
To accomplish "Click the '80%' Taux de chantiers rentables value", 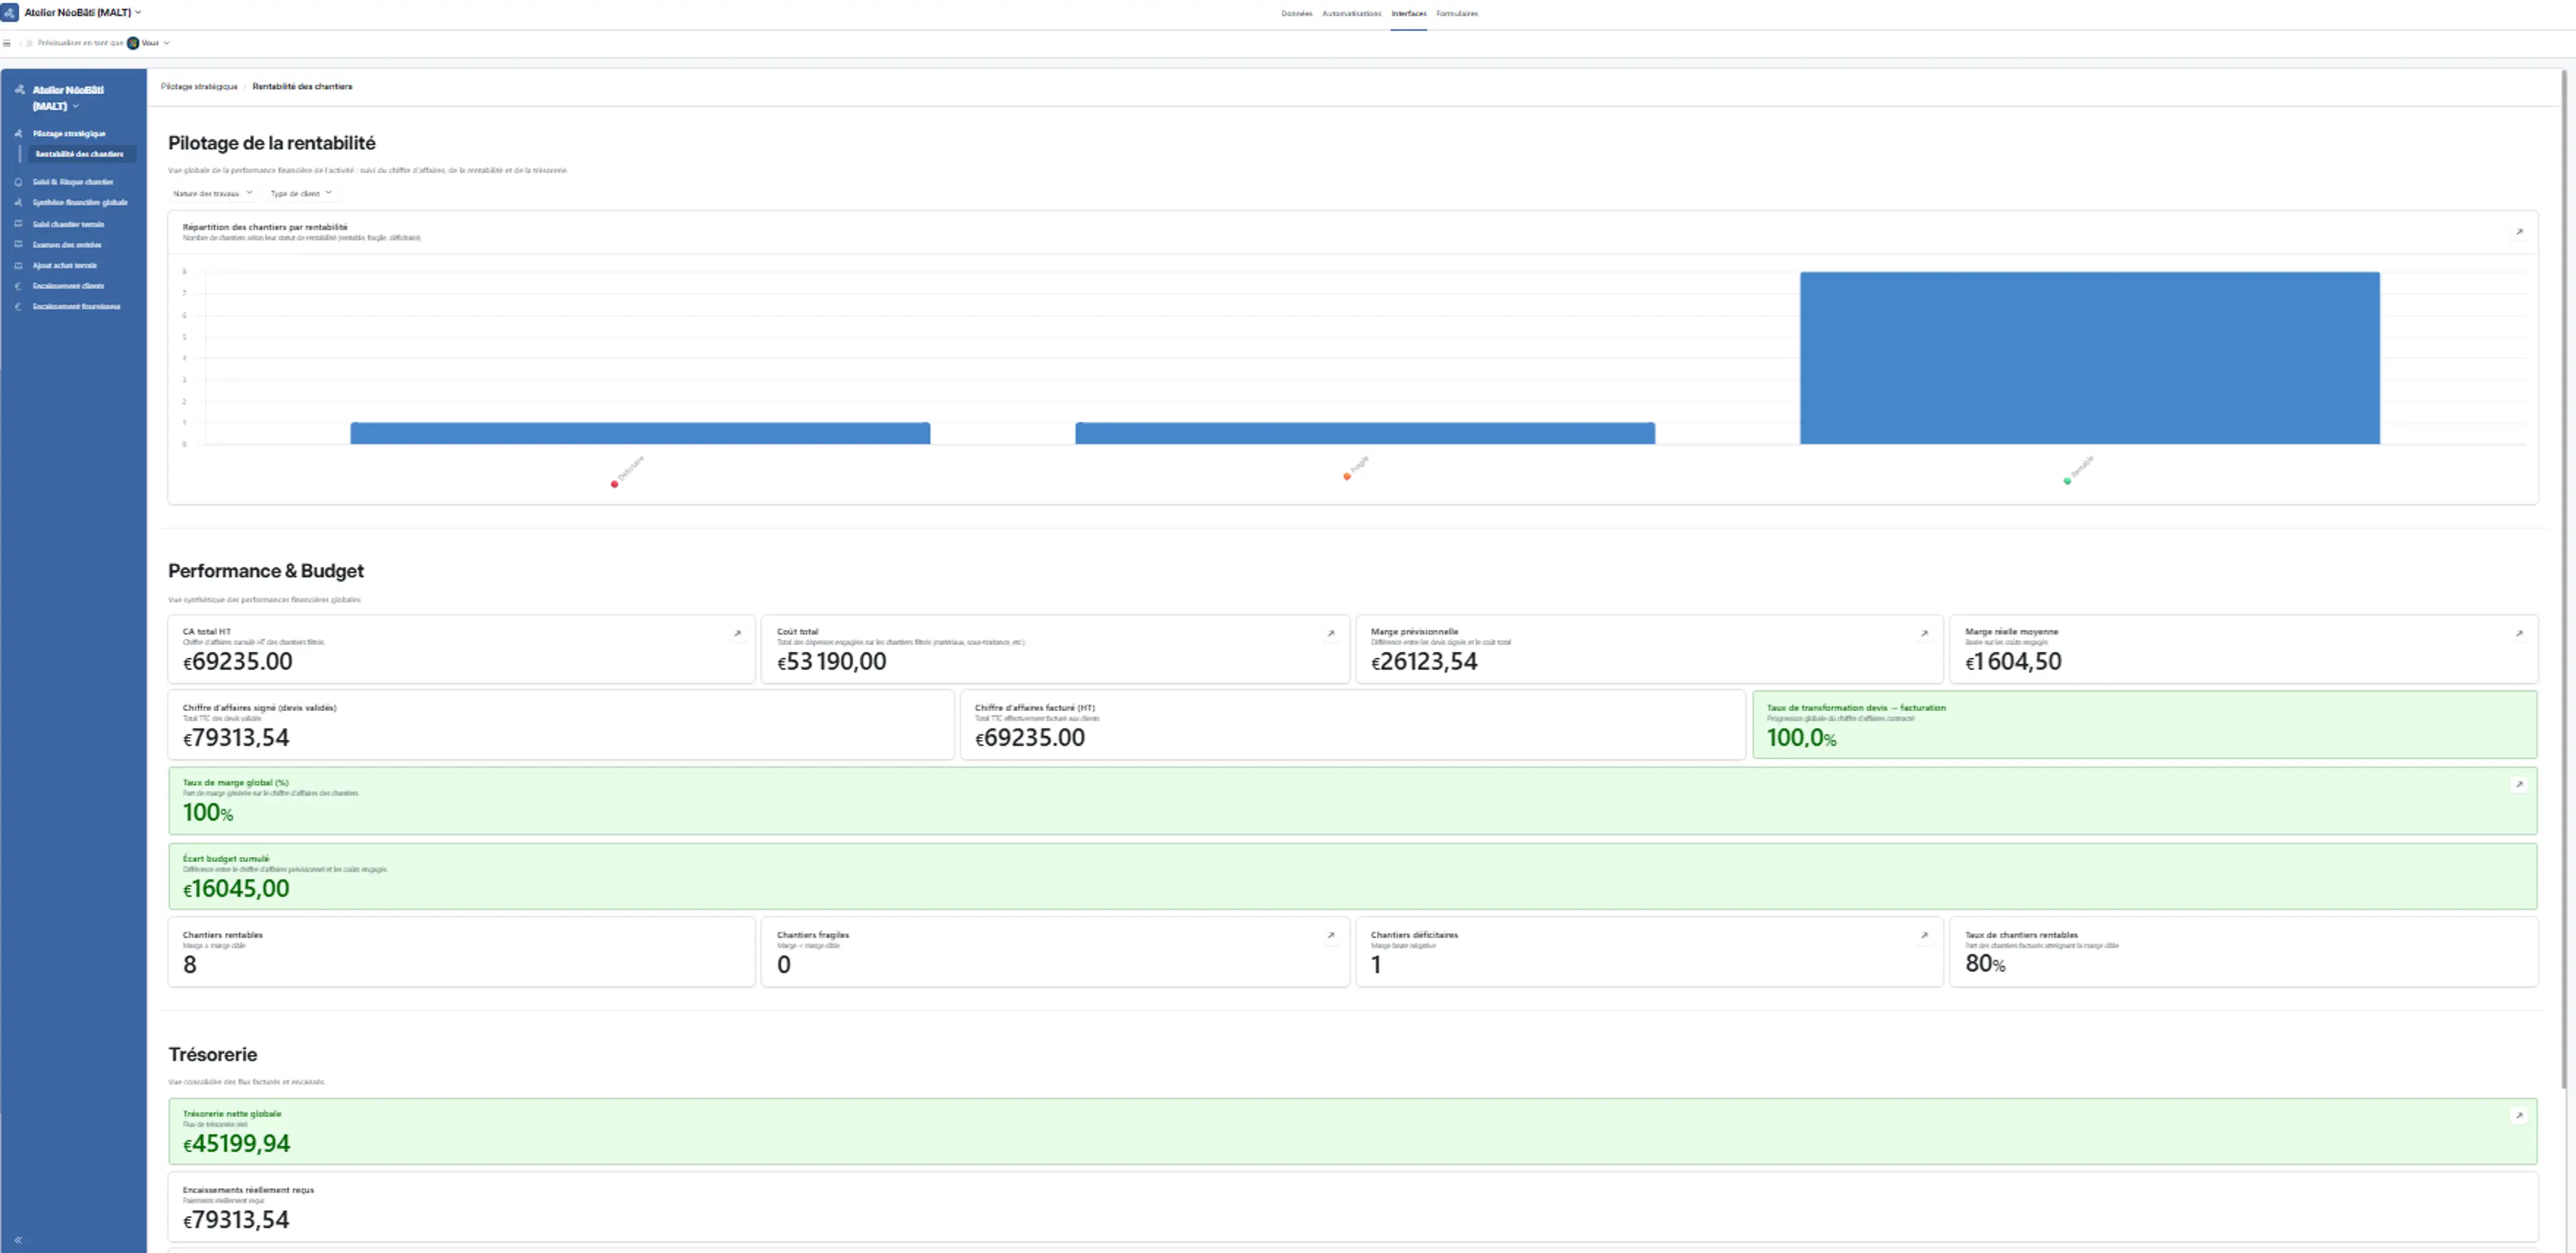I will pyautogui.click(x=1985, y=964).
